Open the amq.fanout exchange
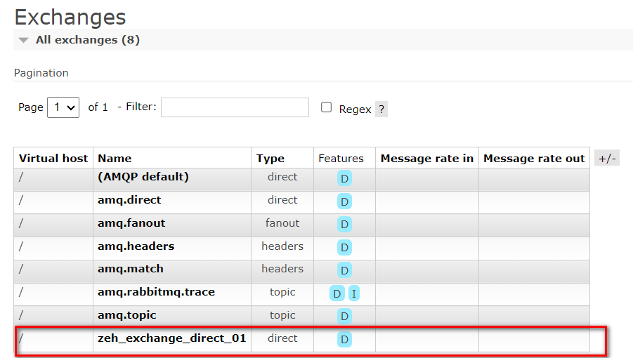 pyautogui.click(x=131, y=223)
